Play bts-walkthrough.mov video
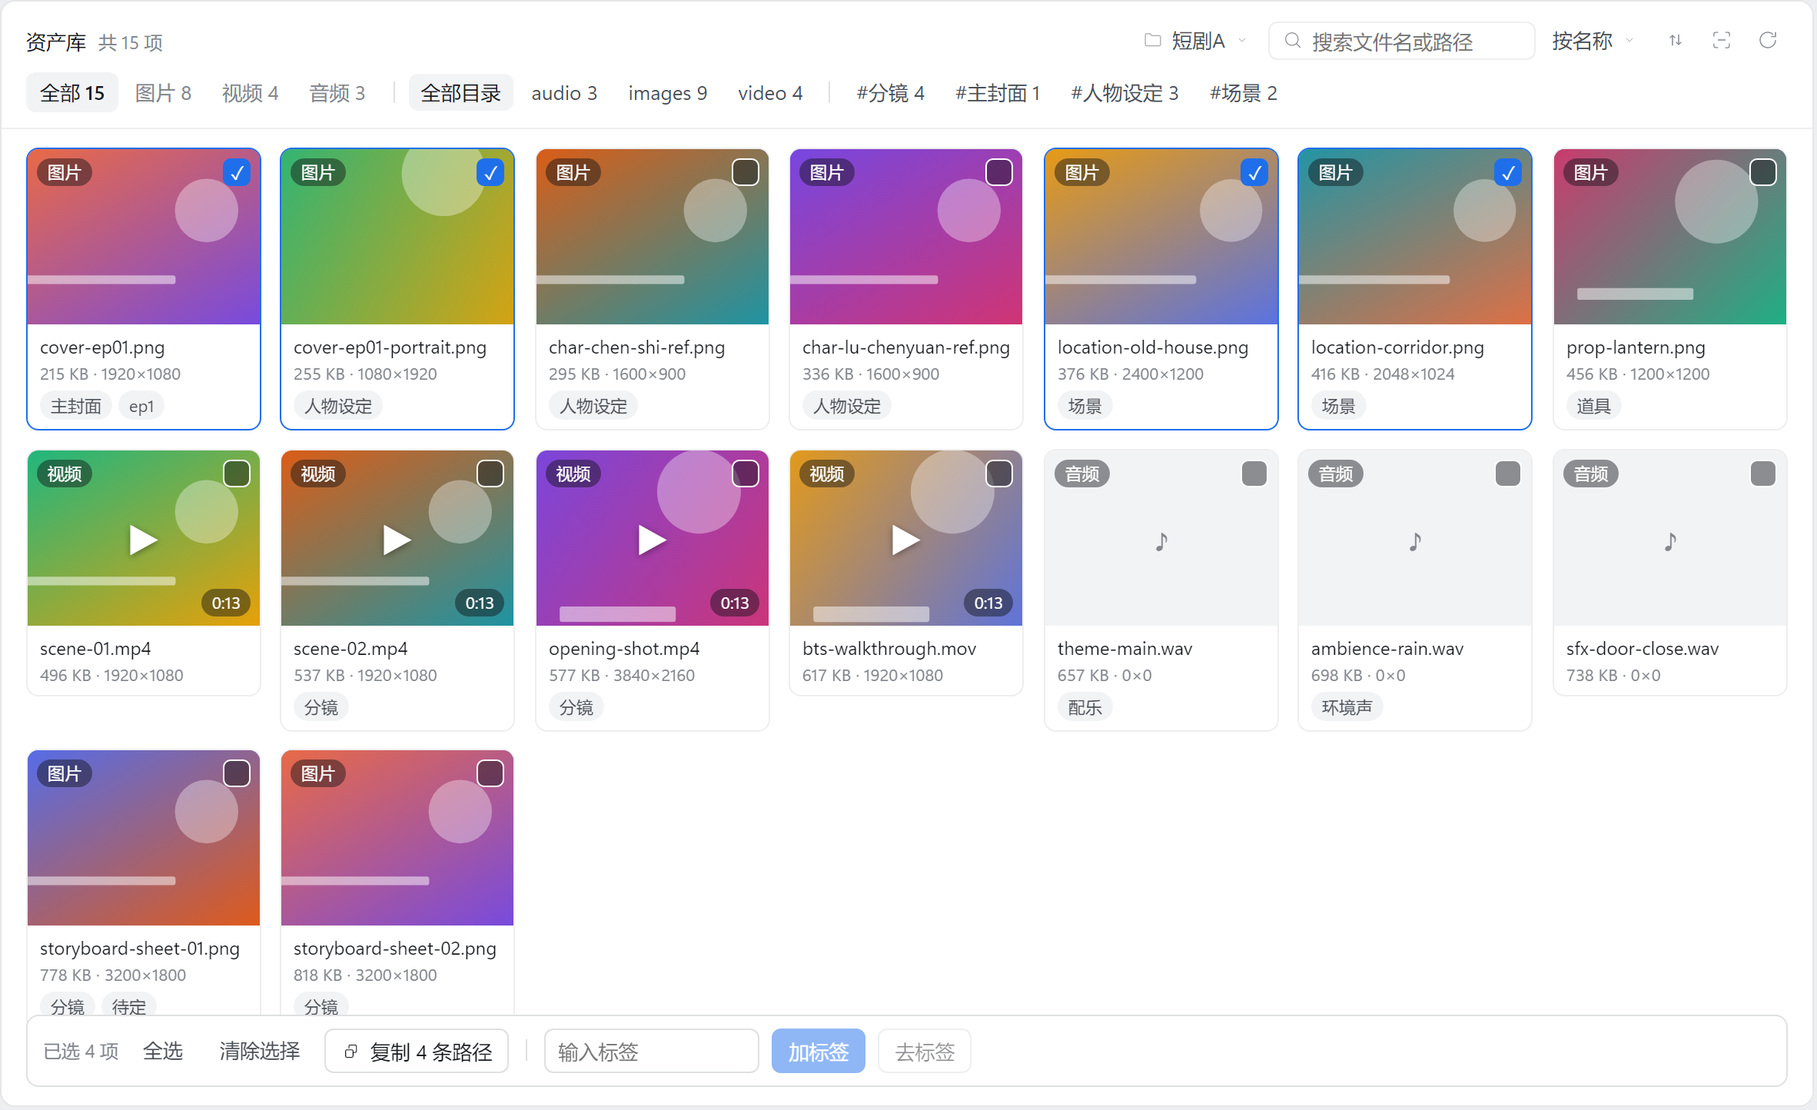This screenshot has width=1817, height=1110. tap(905, 540)
